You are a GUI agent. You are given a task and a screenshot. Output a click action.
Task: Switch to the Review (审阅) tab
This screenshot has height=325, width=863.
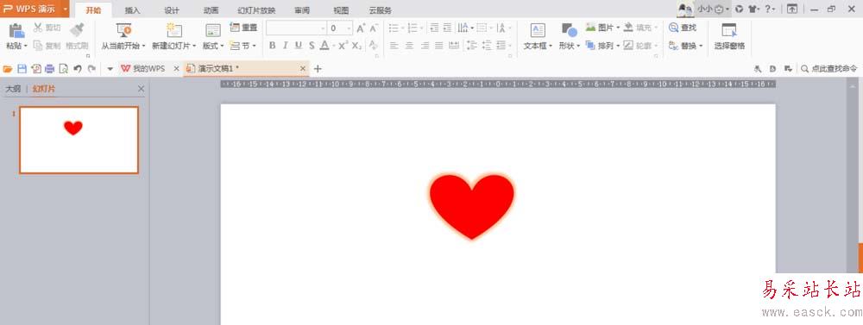coord(301,10)
